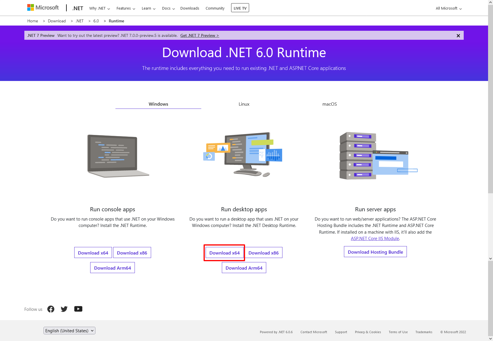
Task: Open the All Microsoft dropdown
Action: pyautogui.click(x=448, y=8)
